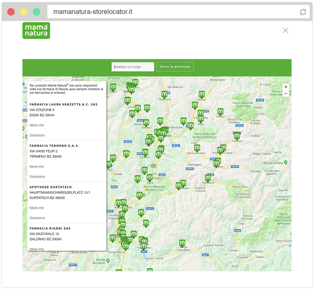This screenshot has width=314, height=290.
Task: Get Directions to Apotheke Kurtatsch
Action: coord(37,218)
